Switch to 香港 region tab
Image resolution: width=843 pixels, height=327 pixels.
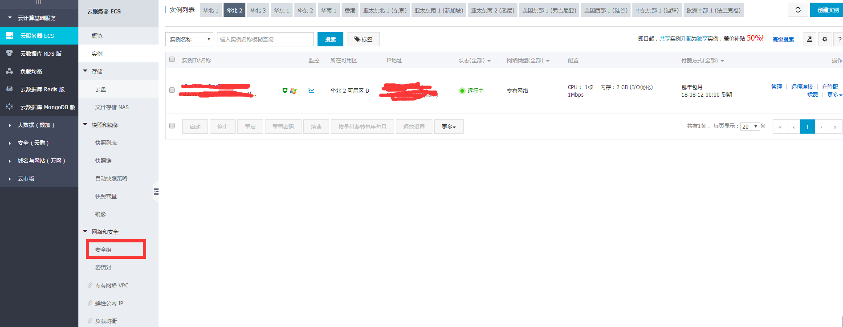pyautogui.click(x=350, y=10)
